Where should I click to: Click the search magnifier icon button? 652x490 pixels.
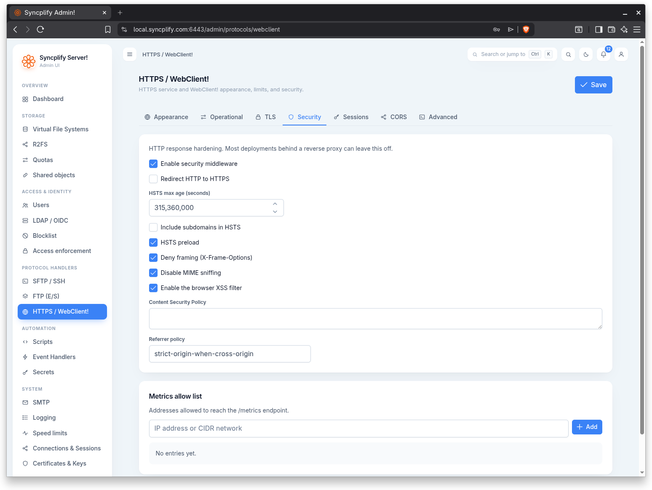click(x=568, y=54)
